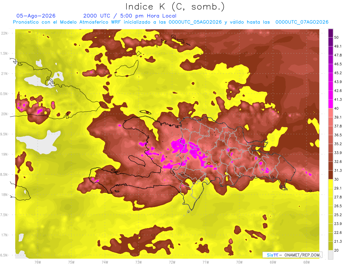Click the latitude label '18N'
Image resolution: width=344 pixels, height=266 pixels.
(x=4, y=195)
